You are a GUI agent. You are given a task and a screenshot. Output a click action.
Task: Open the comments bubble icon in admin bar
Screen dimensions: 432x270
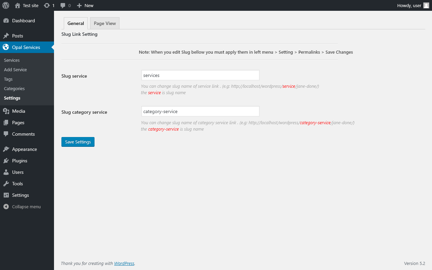pyautogui.click(x=63, y=5)
